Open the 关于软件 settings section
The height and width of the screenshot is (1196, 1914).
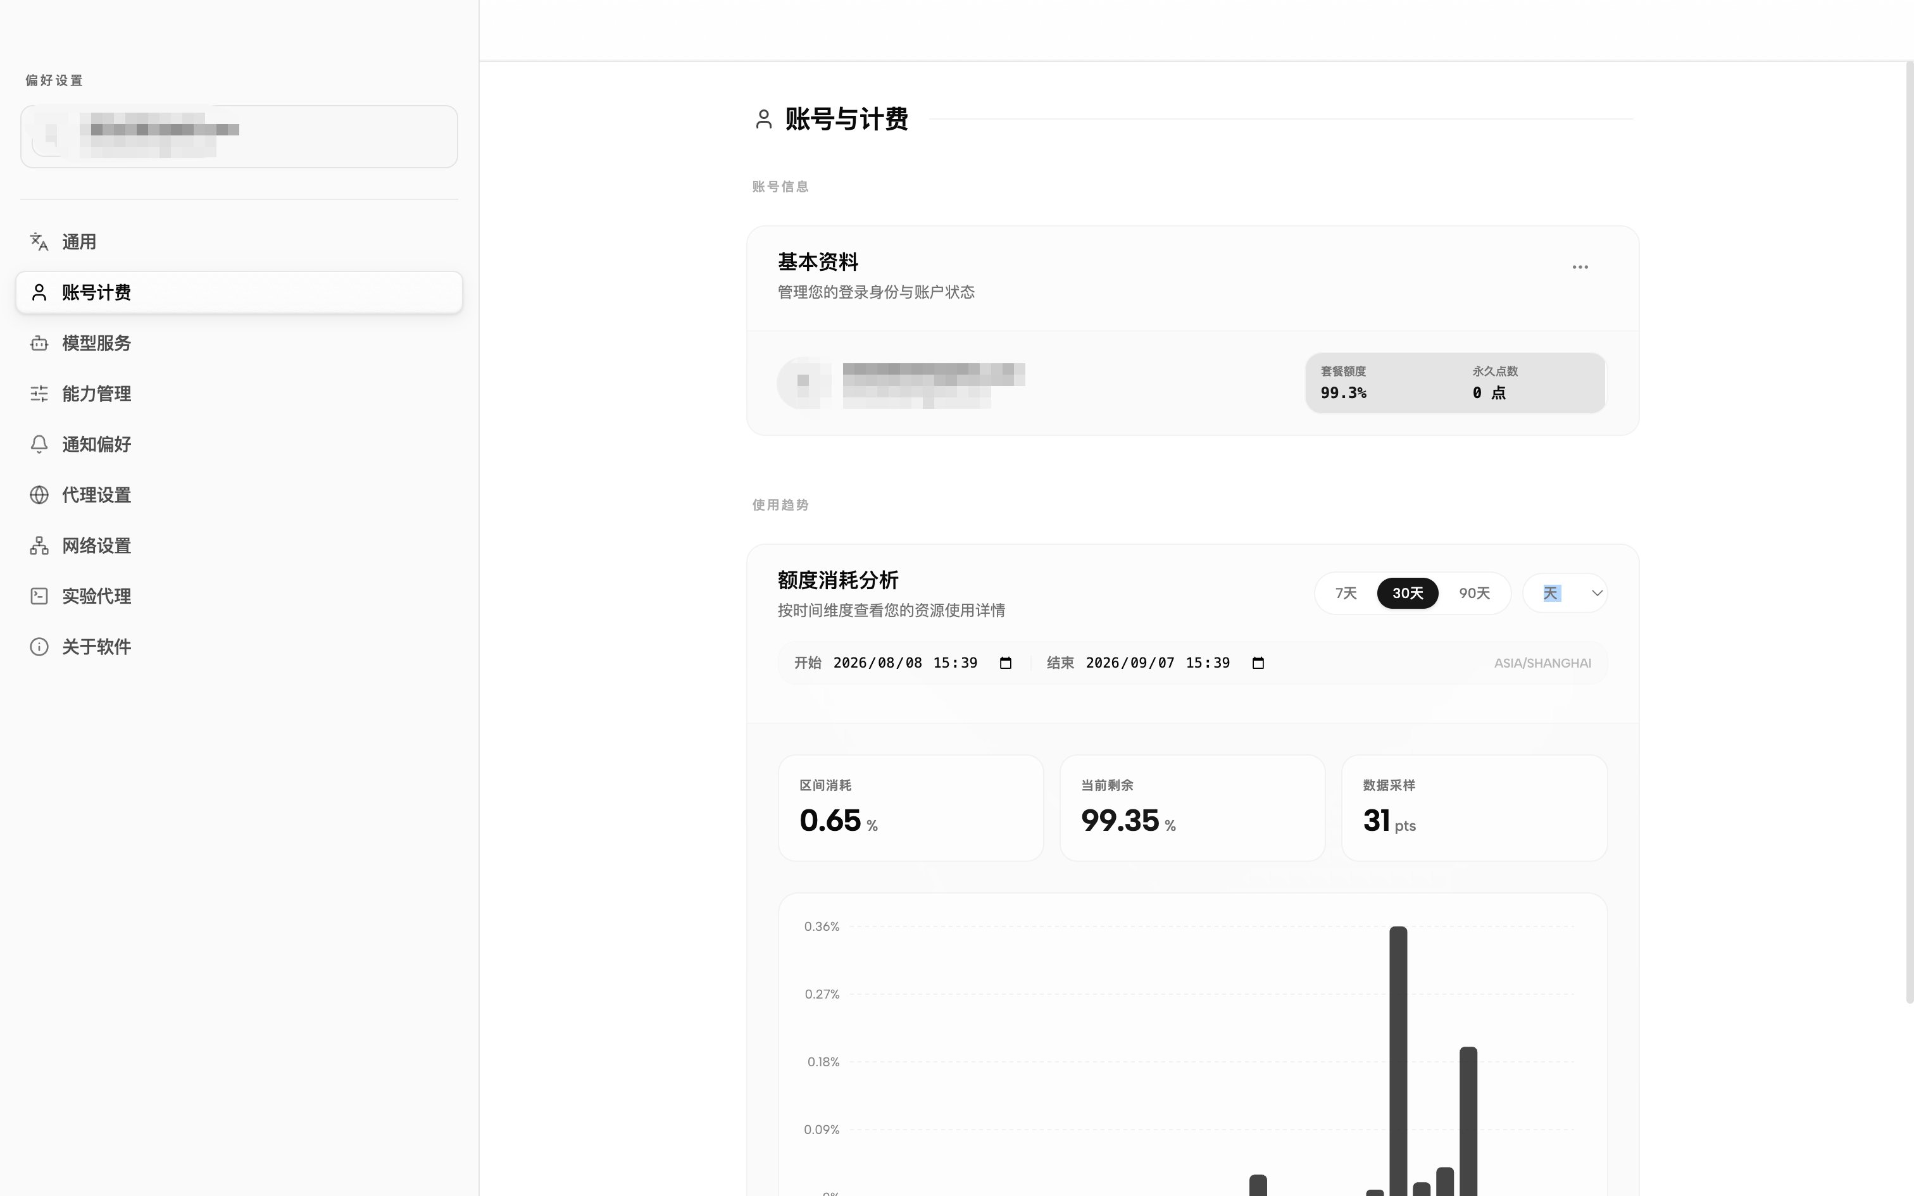[x=239, y=647]
